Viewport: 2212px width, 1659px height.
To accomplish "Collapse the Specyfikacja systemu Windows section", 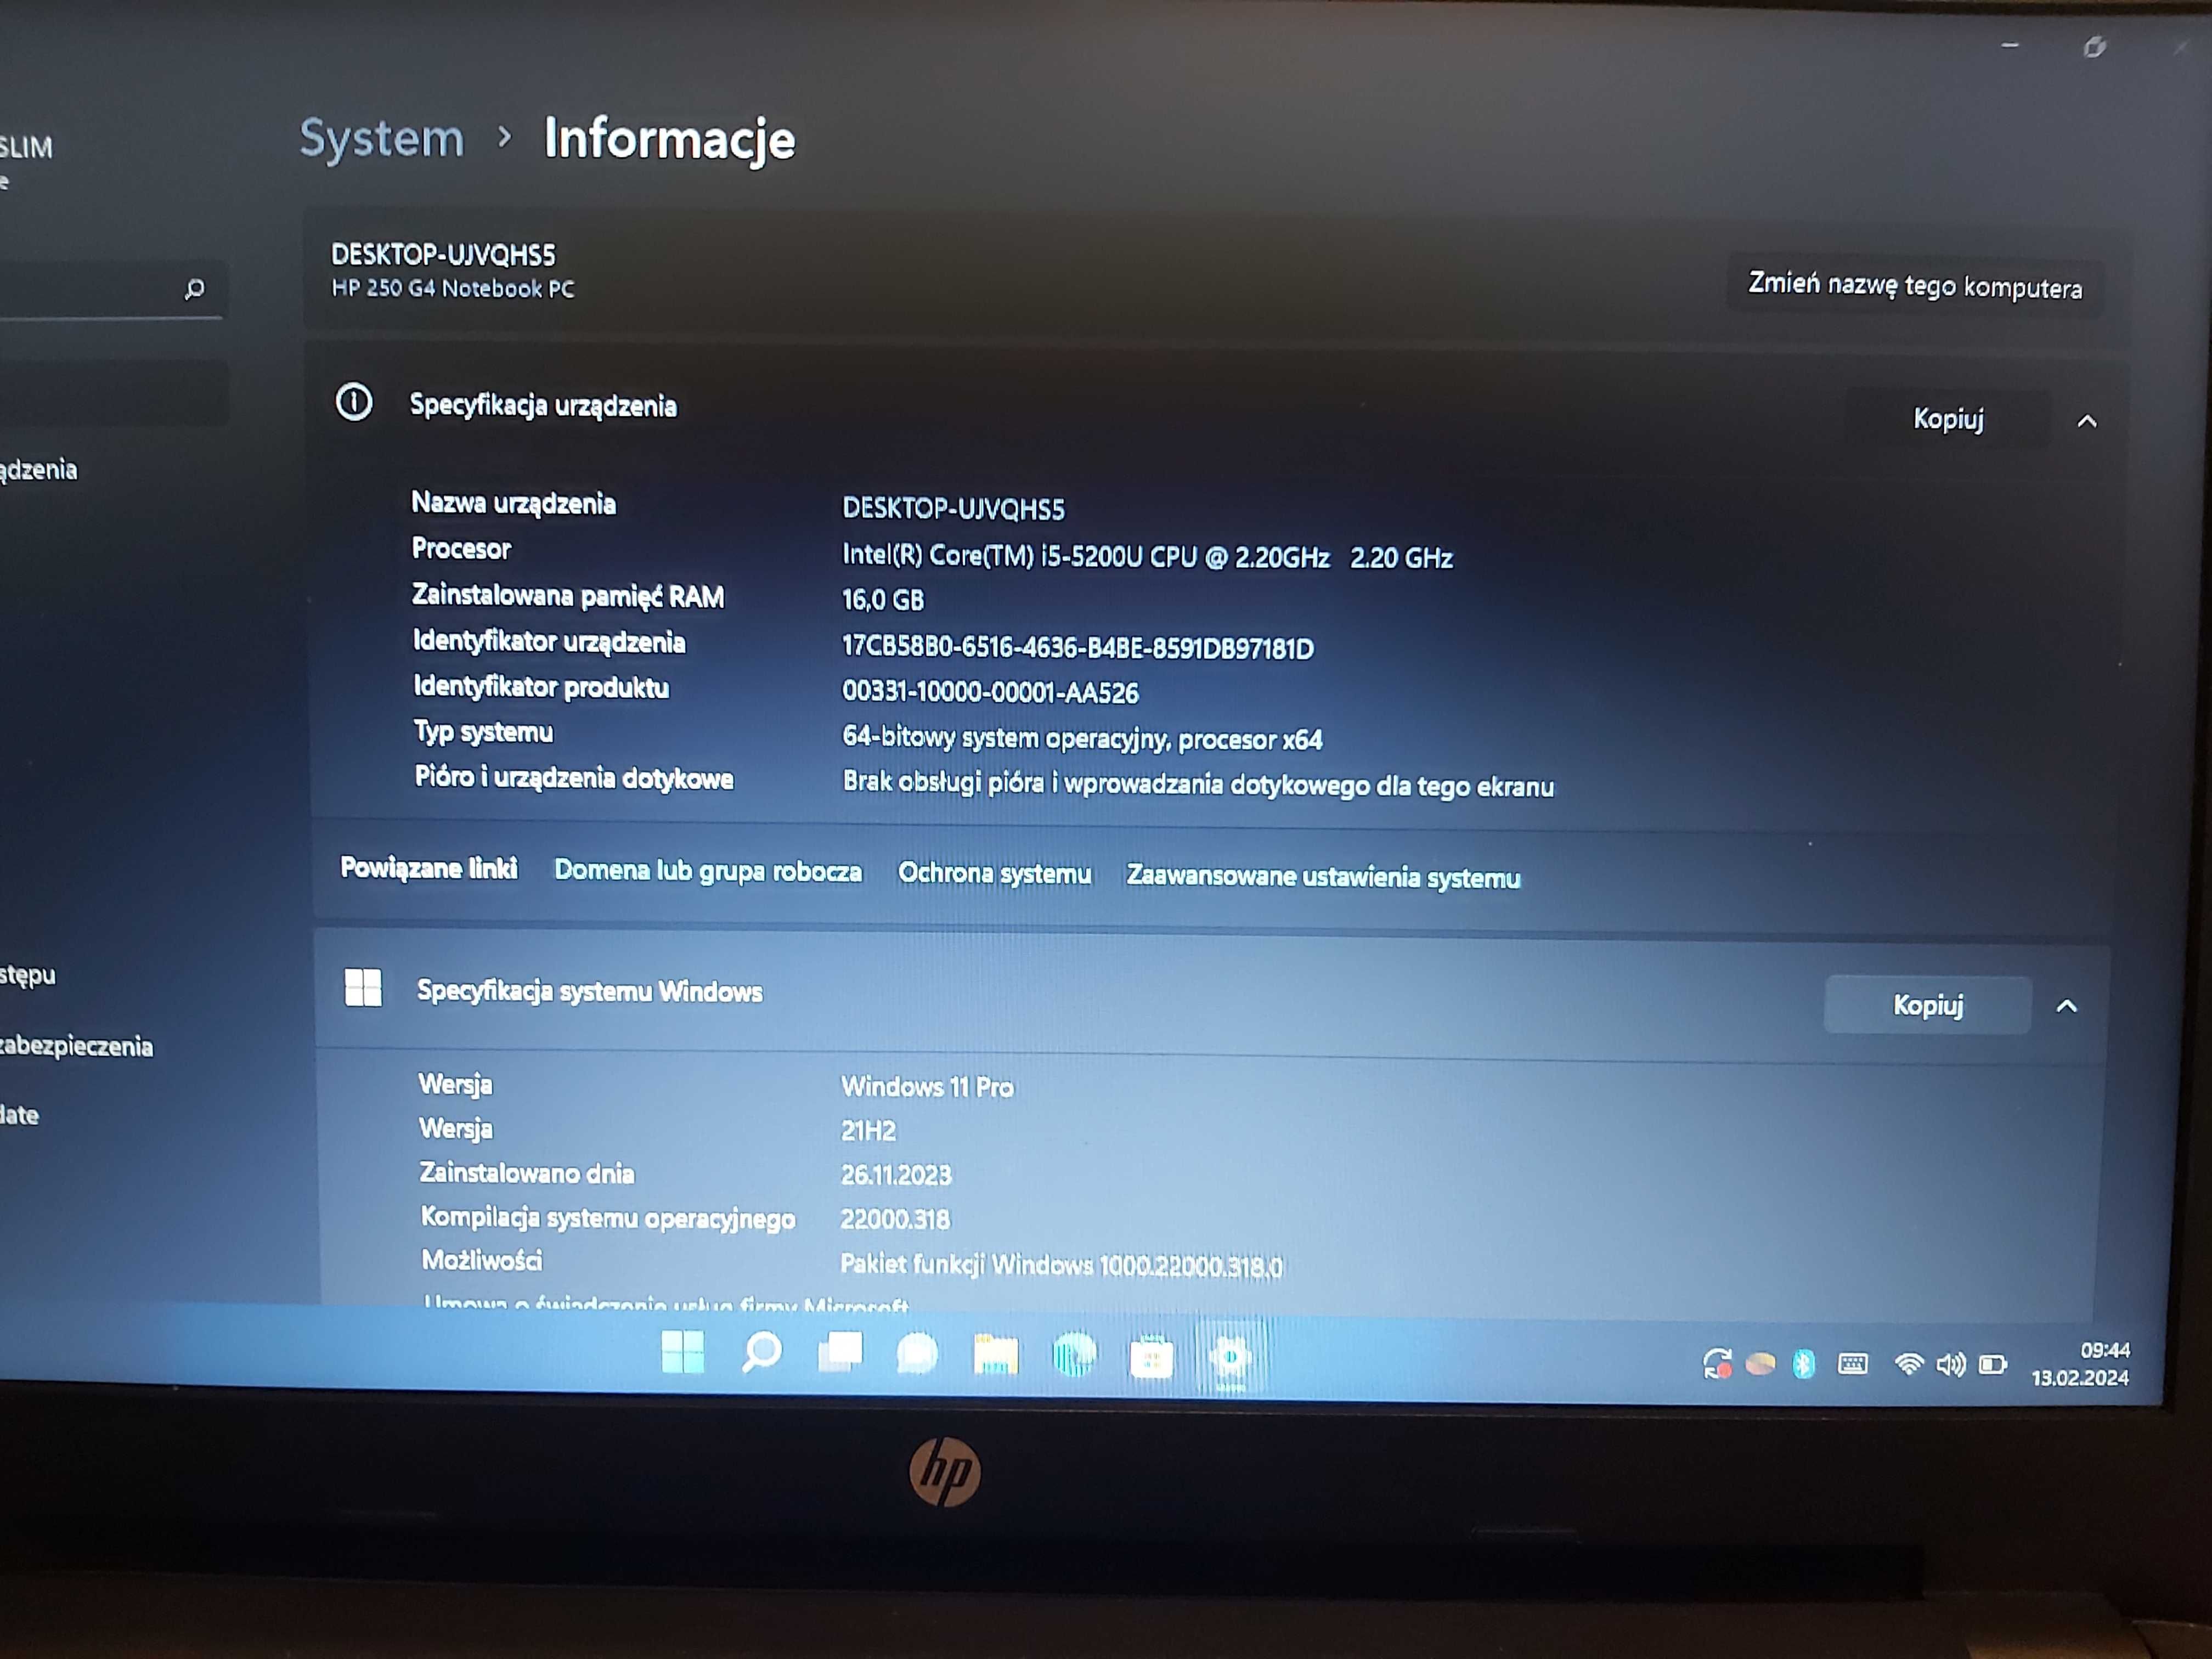I will tap(2066, 1006).
